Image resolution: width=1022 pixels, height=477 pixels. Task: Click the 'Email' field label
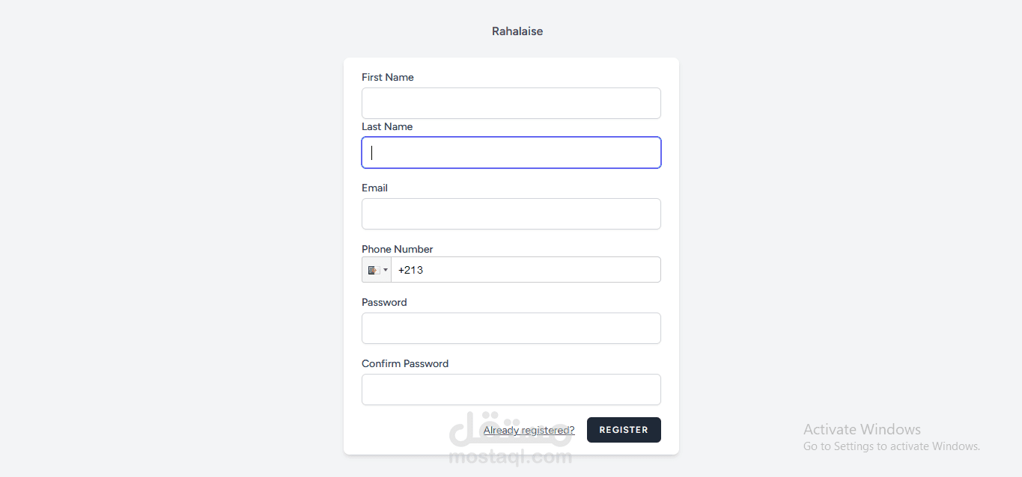[374, 188]
